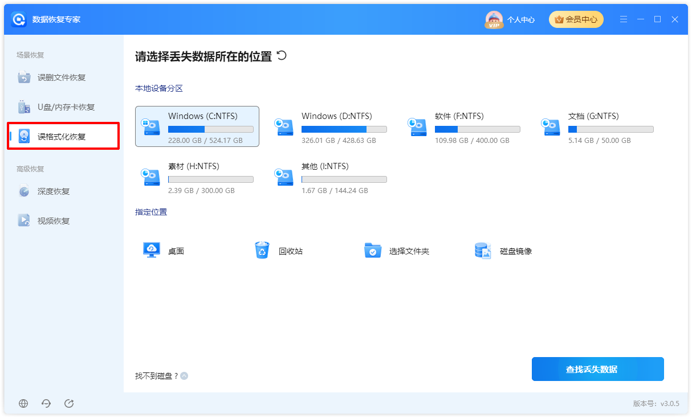
Task: Select the 其他 (I:NTFS) partition label
Action: point(325,166)
